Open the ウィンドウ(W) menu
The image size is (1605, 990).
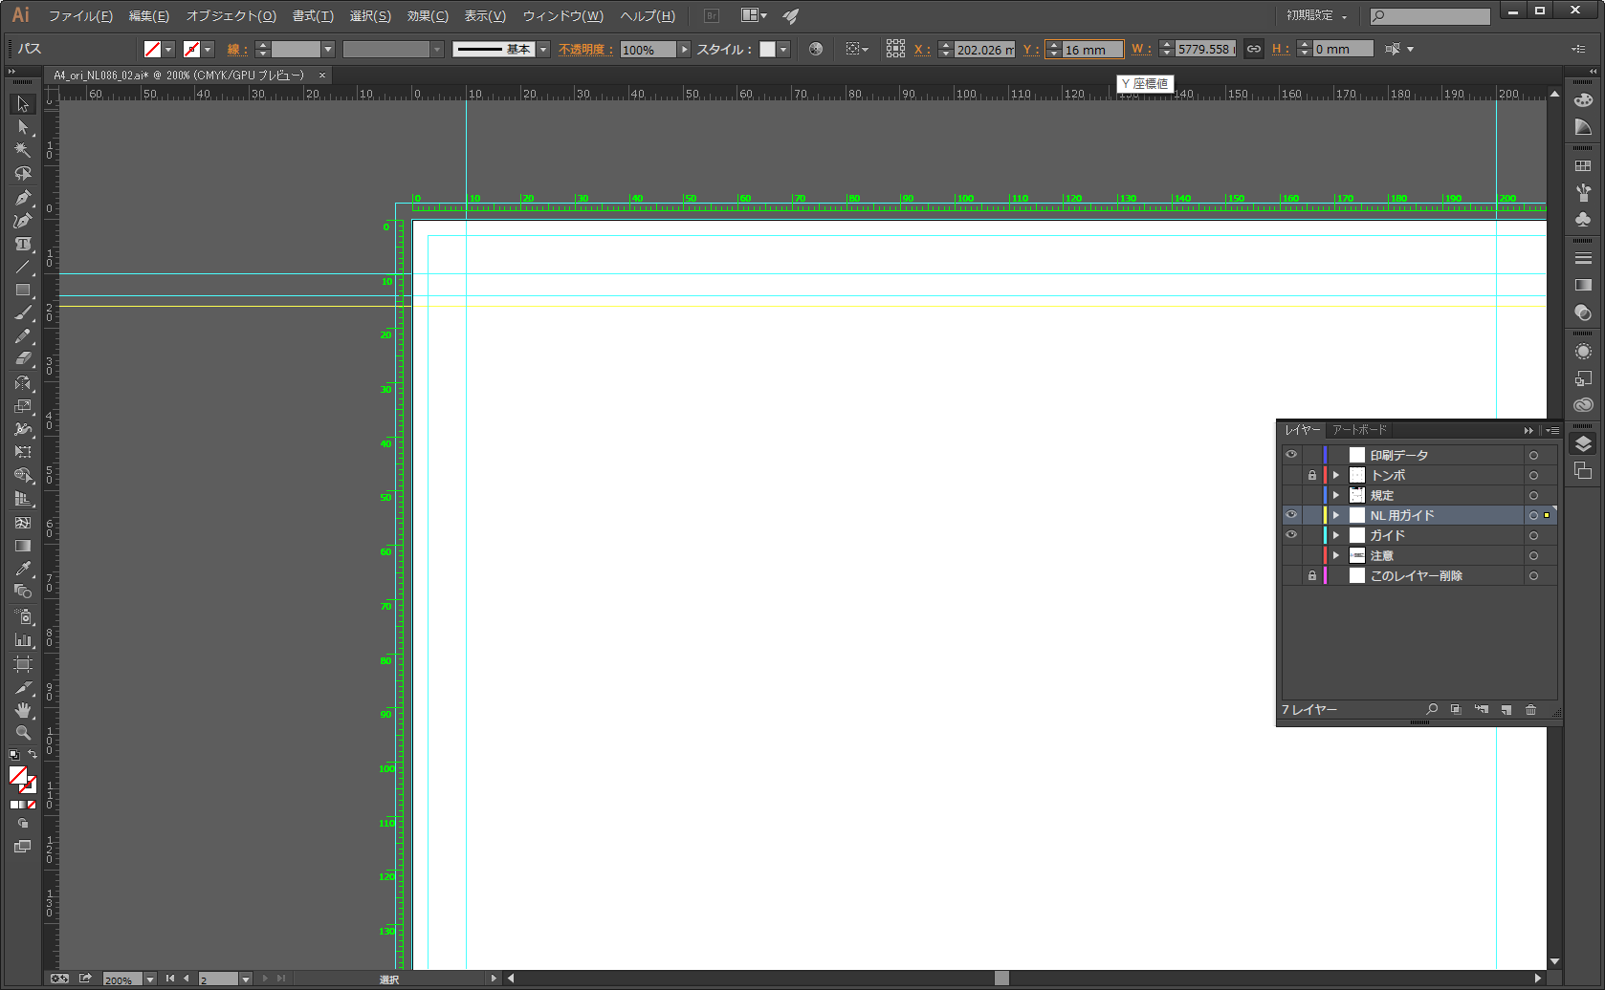(562, 16)
